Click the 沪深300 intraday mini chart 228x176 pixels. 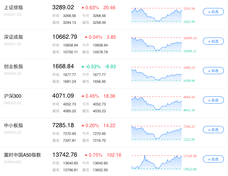tap(156, 104)
